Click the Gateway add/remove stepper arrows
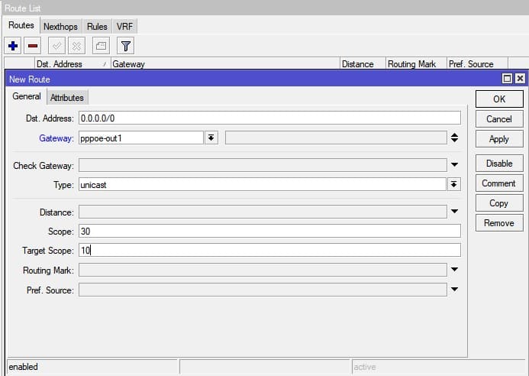This screenshot has height=376, width=529. pyautogui.click(x=454, y=138)
